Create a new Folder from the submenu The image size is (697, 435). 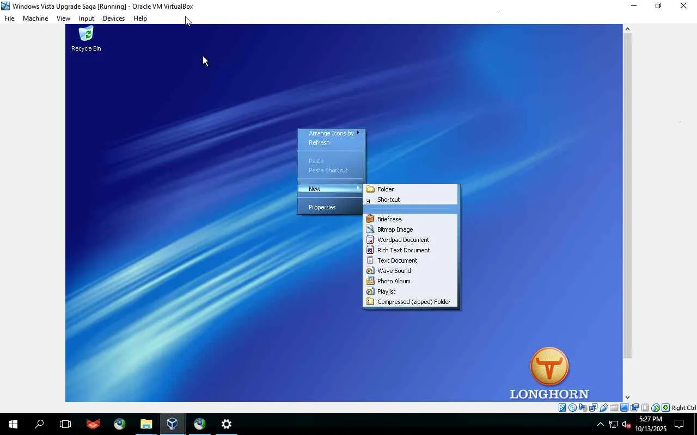point(411,189)
